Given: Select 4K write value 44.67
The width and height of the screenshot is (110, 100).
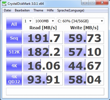Looking at the screenshot, I should tap(84, 65).
